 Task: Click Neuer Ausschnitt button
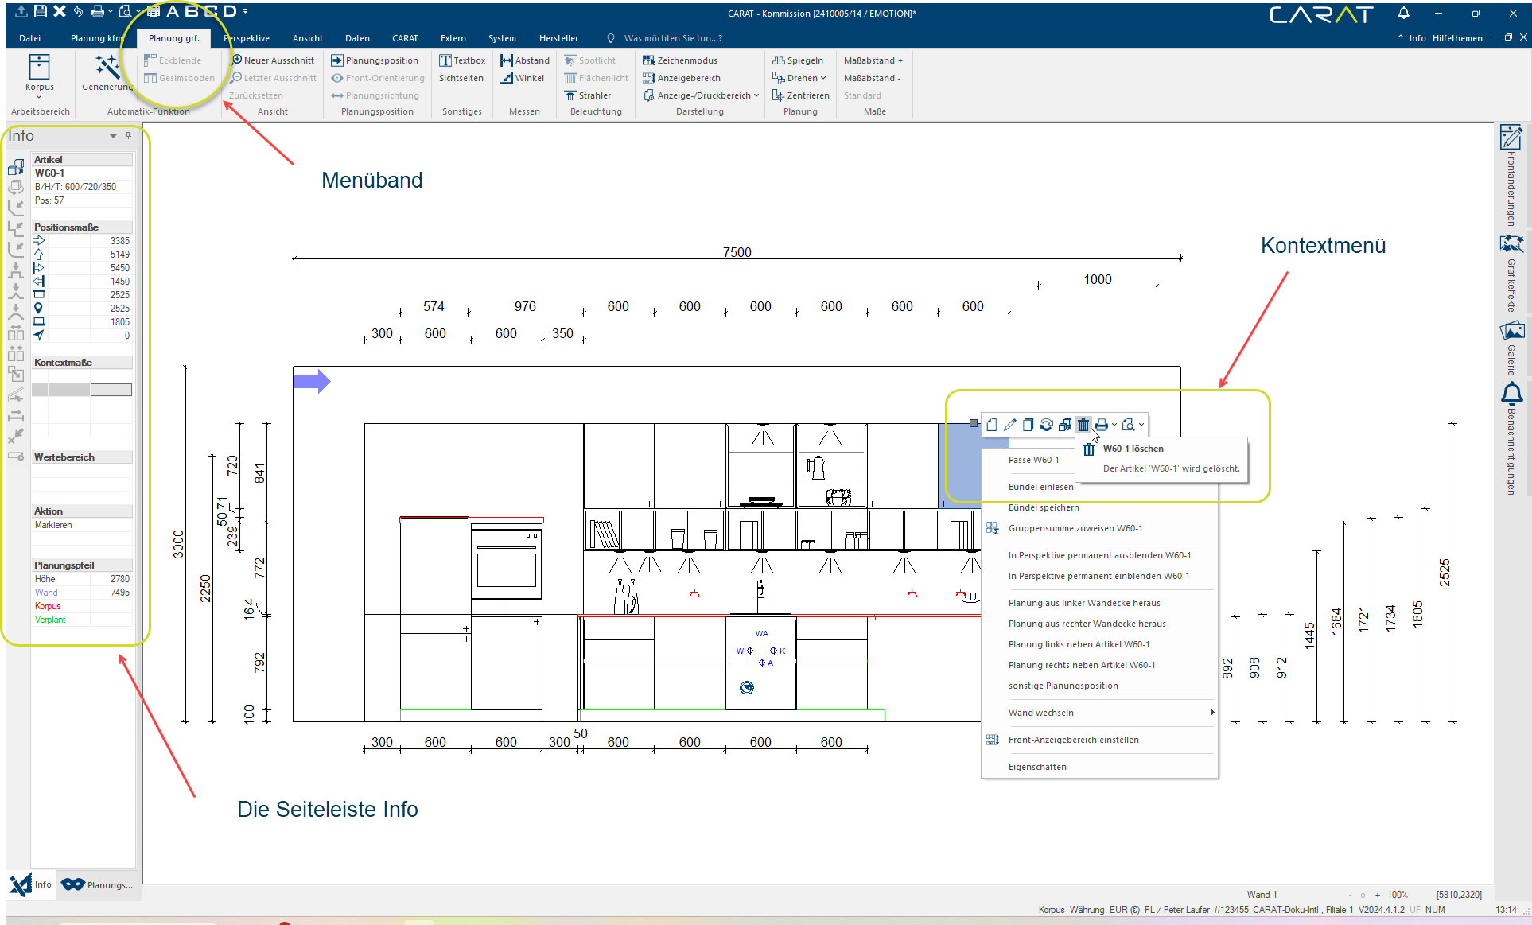[273, 60]
